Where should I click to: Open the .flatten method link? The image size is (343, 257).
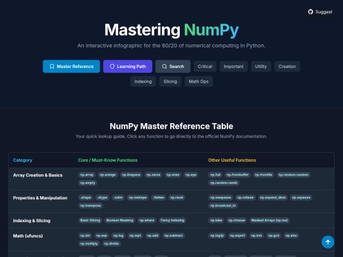pos(158,197)
